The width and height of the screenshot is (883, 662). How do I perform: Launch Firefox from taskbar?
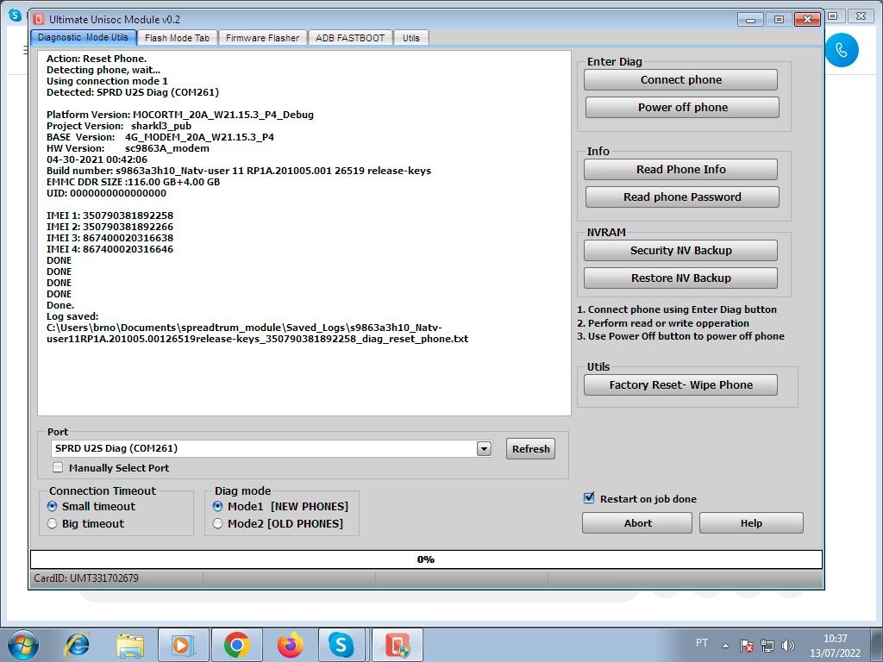tap(290, 645)
